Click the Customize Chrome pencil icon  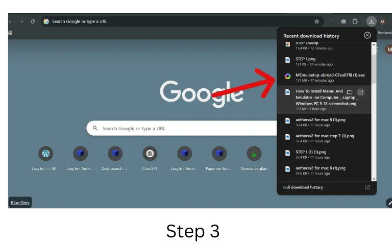click(389, 203)
